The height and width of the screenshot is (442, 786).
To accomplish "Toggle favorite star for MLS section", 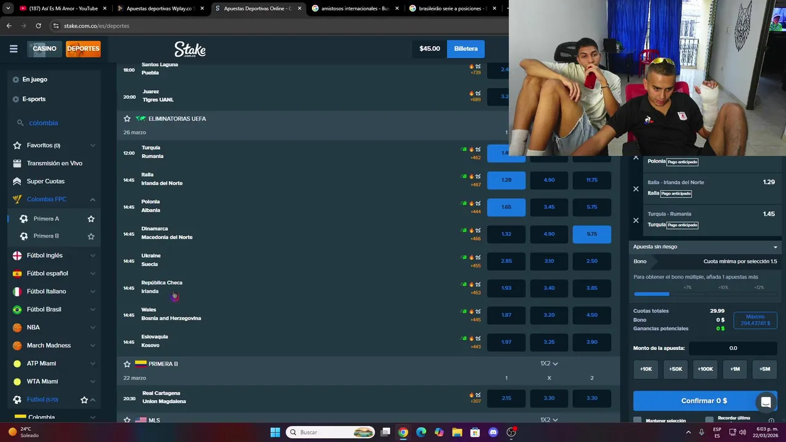I will (x=127, y=421).
